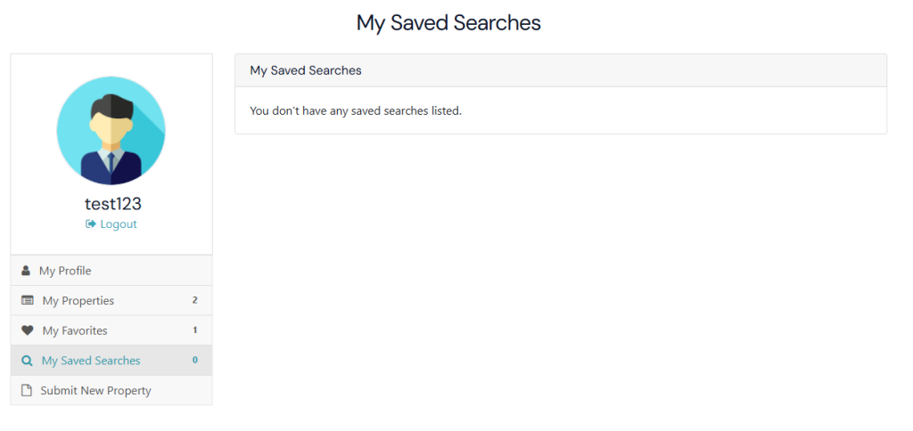Go to My Properties in the sidebar
The height and width of the screenshot is (431, 913).
pyautogui.click(x=78, y=301)
